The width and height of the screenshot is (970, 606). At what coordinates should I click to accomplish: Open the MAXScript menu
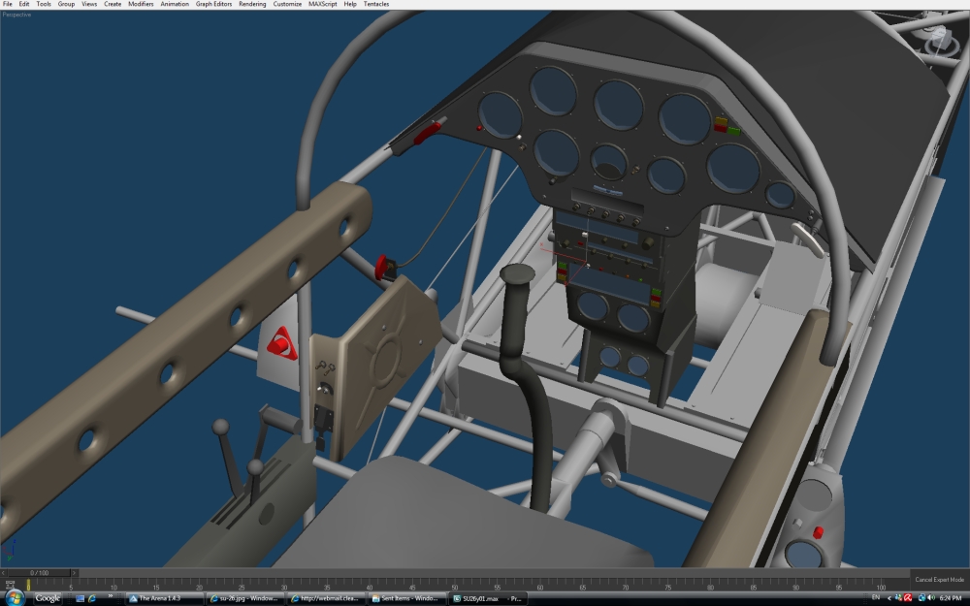tap(323, 4)
